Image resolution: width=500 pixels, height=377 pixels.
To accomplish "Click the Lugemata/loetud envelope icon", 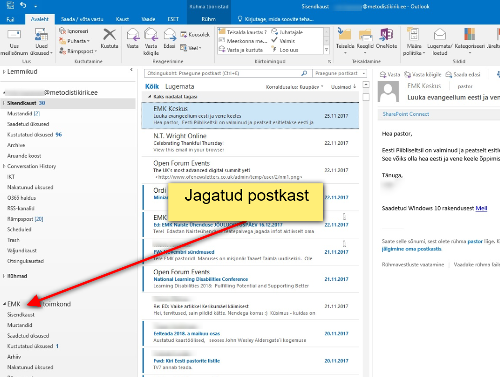I will pyautogui.click(x=439, y=35).
